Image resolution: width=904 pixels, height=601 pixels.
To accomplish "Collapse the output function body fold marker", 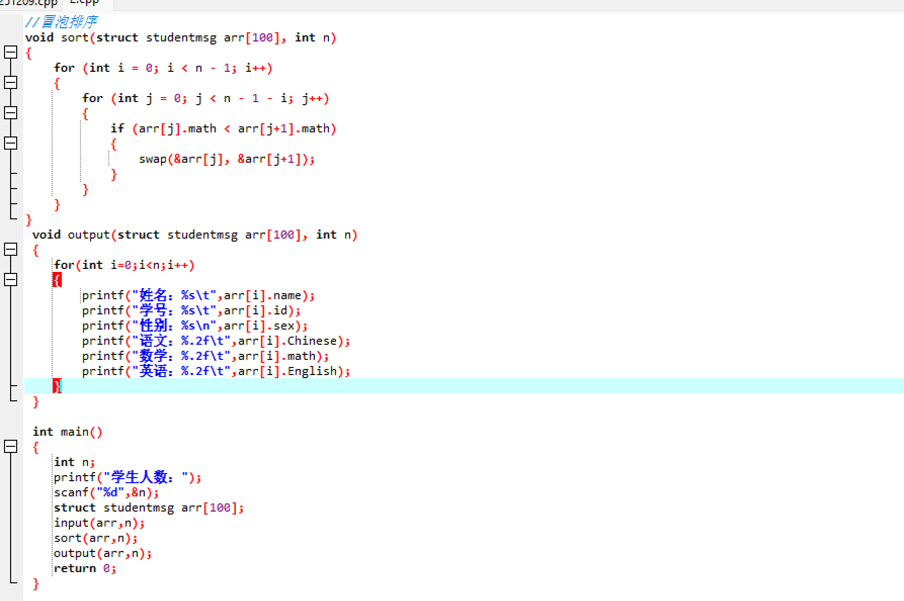I will [11, 250].
